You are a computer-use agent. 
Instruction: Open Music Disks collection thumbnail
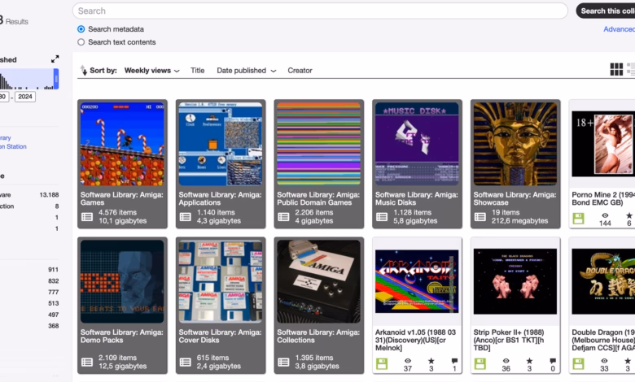click(417, 144)
